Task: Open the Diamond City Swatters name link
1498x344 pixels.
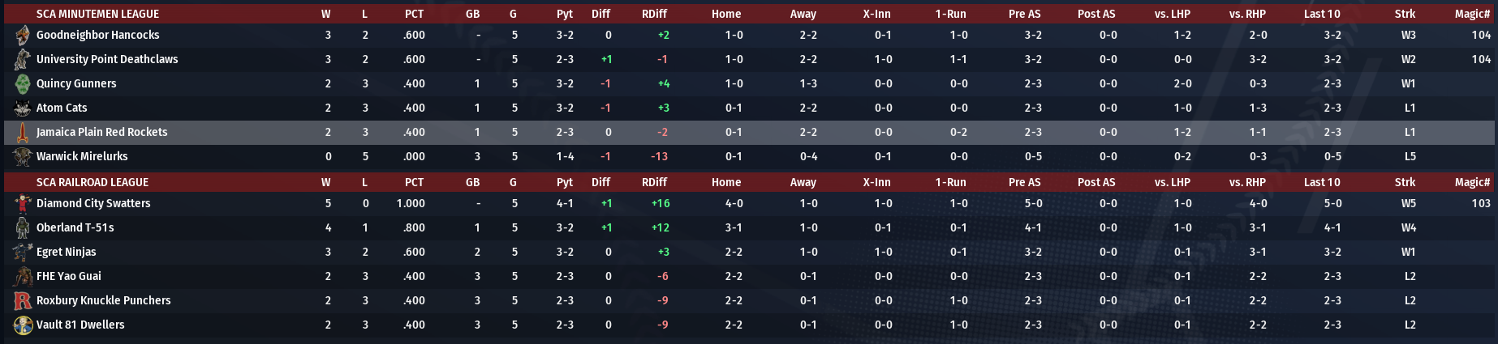Action: tap(93, 204)
